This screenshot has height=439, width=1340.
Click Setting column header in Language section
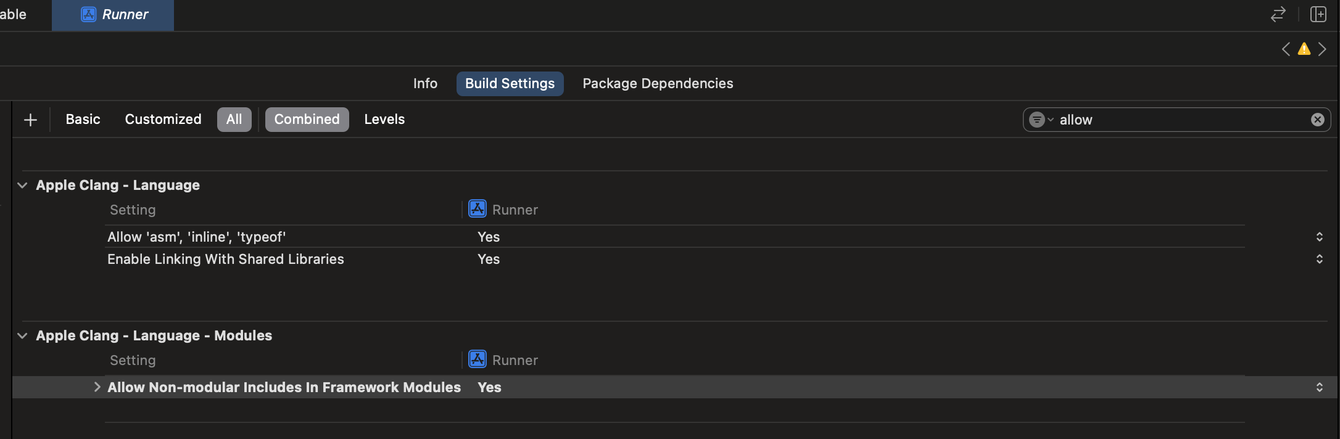click(133, 210)
